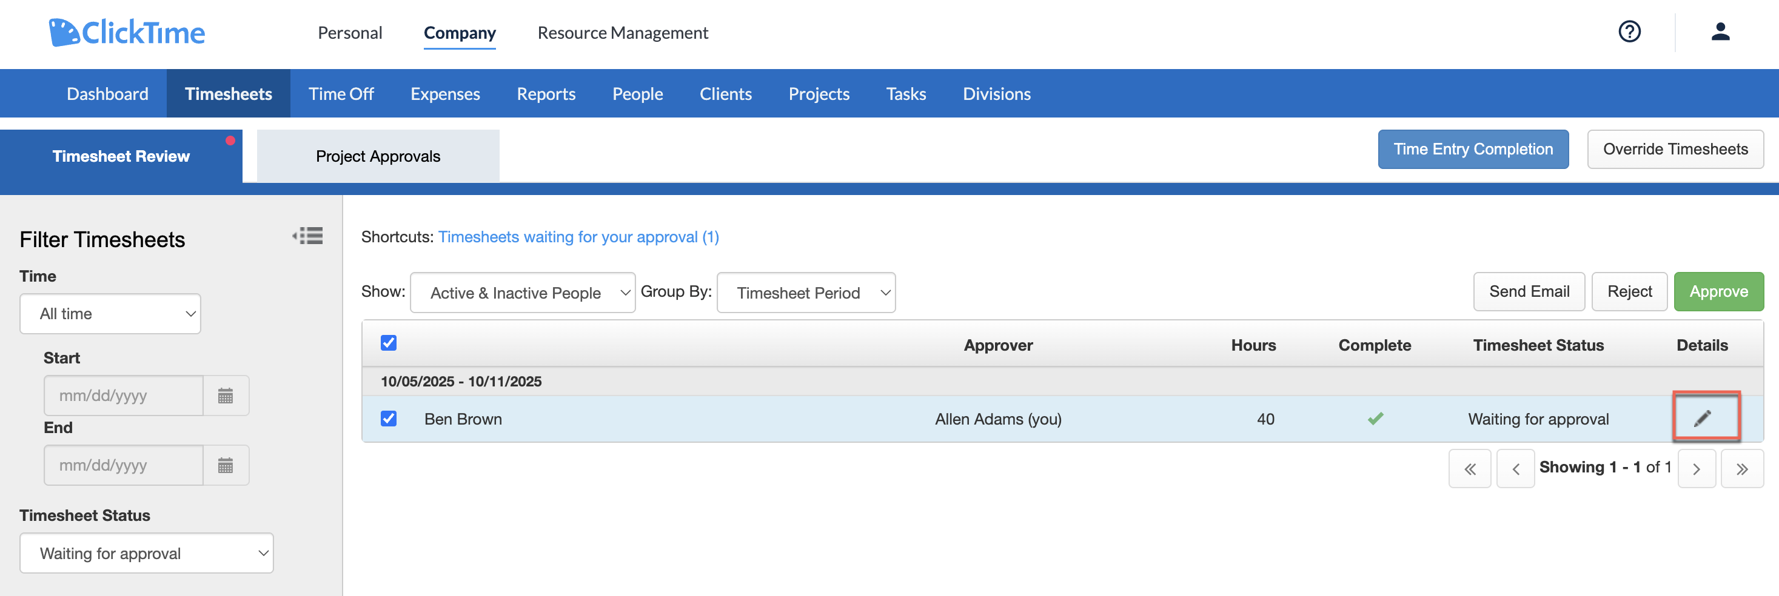Click the green Approve button
The image size is (1779, 596).
(1719, 291)
